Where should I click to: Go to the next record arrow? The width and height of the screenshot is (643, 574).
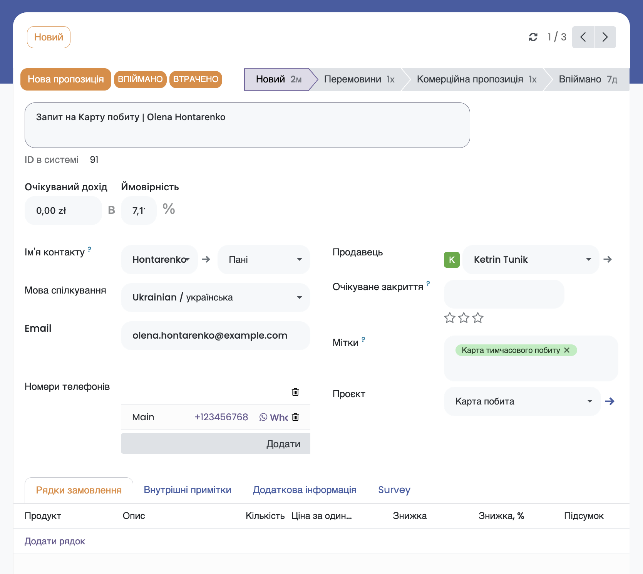[605, 37]
